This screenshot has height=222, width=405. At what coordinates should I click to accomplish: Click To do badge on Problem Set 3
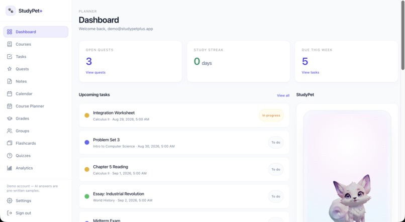(x=275, y=143)
